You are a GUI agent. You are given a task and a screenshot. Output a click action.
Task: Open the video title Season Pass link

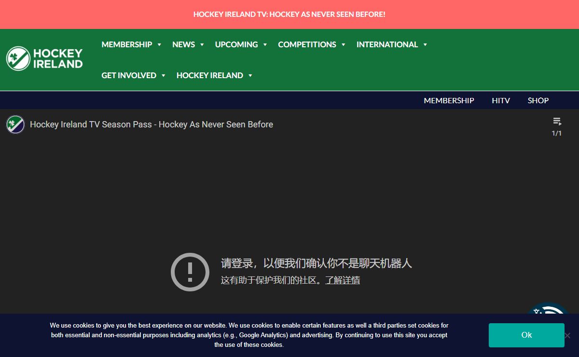tap(151, 124)
